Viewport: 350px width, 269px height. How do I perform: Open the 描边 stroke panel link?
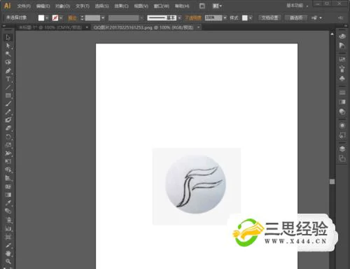click(72, 18)
